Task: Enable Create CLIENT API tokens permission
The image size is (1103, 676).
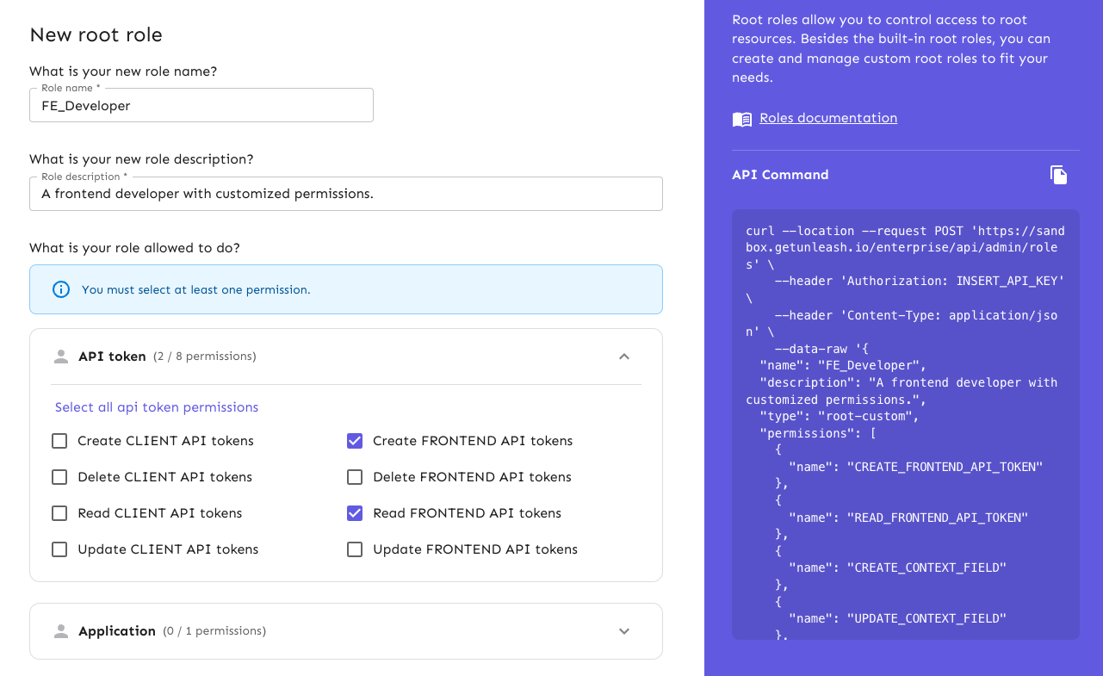Action: tap(59, 440)
